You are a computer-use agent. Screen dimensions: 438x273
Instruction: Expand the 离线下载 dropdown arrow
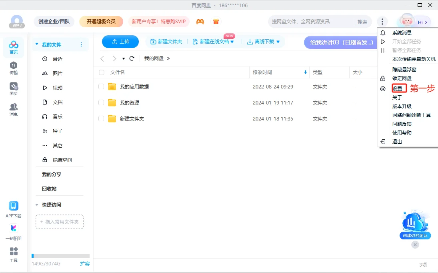click(278, 41)
